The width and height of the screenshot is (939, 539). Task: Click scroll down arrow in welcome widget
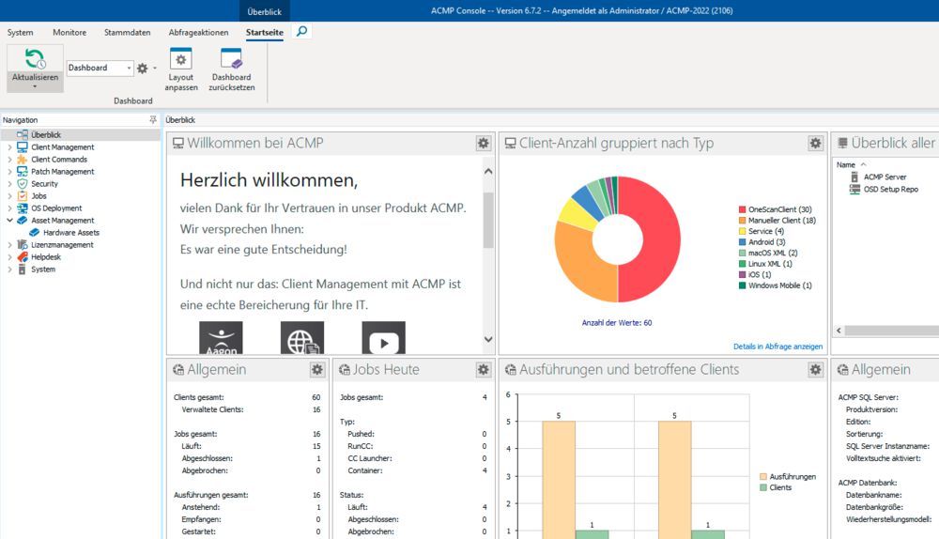[488, 339]
